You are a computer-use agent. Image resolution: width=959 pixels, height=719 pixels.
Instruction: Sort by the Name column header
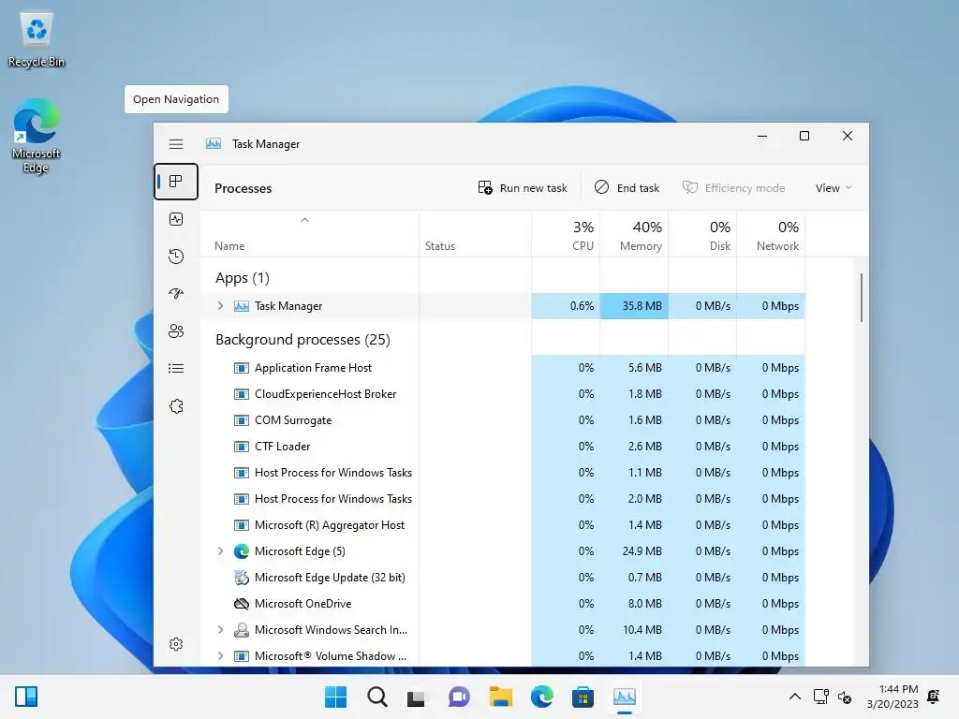click(x=309, y=234)
